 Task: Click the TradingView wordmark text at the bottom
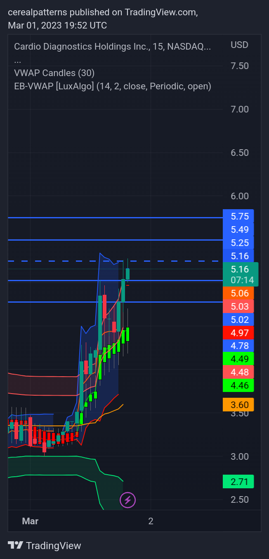[x=54, y=546]
